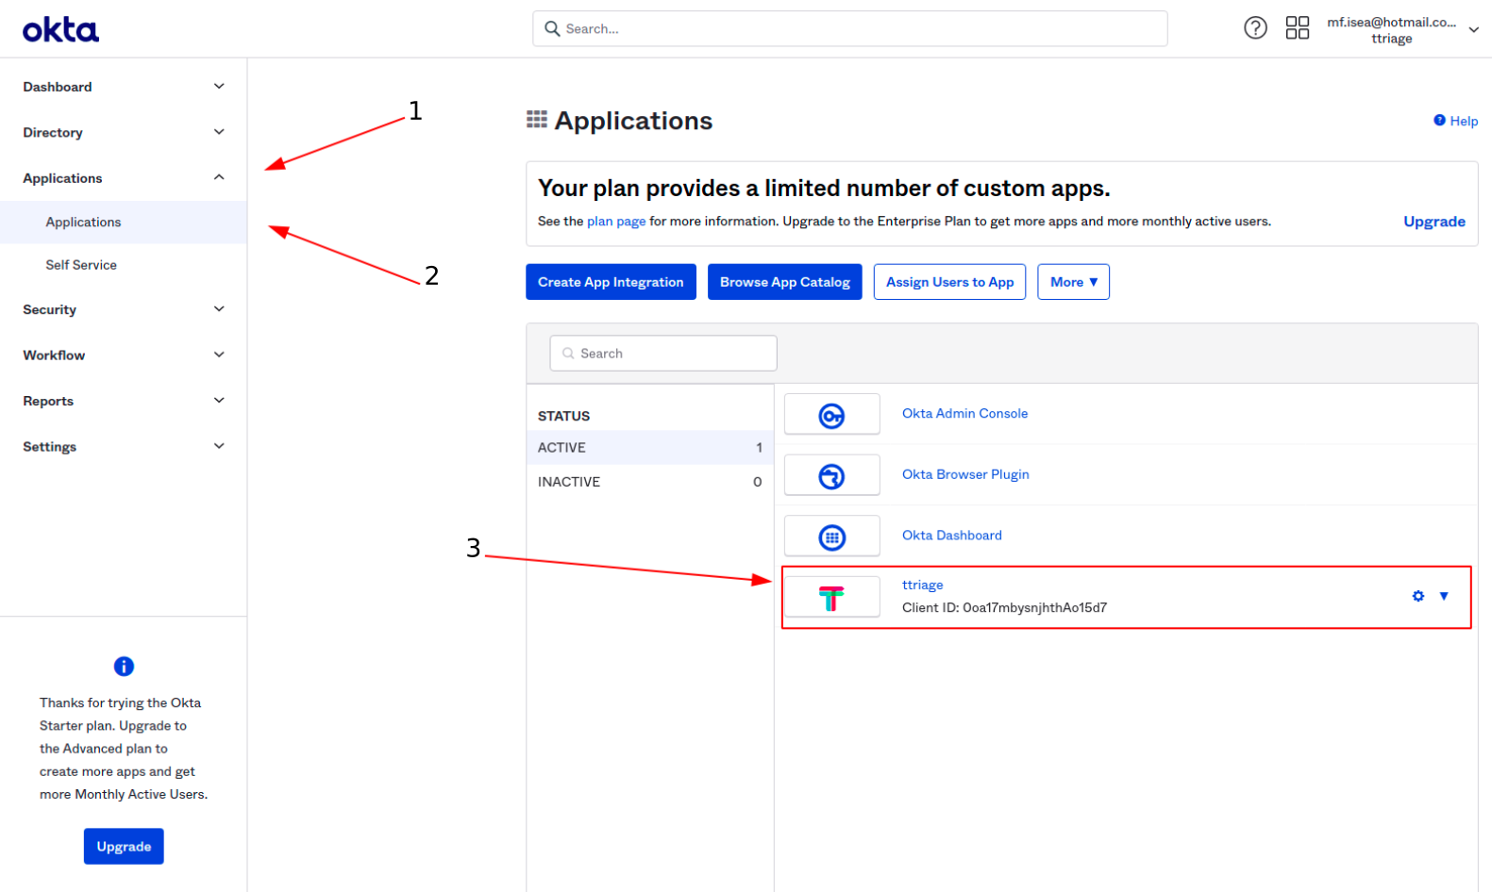Image resolution: width=1492 pixels, height=892 pixels.
Task: Click the ttriage Client ID text
Action: coord(1004,607)
